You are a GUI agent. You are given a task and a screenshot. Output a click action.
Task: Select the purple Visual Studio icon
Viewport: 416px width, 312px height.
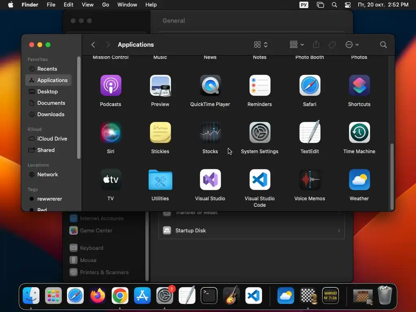tap(210, 180)
